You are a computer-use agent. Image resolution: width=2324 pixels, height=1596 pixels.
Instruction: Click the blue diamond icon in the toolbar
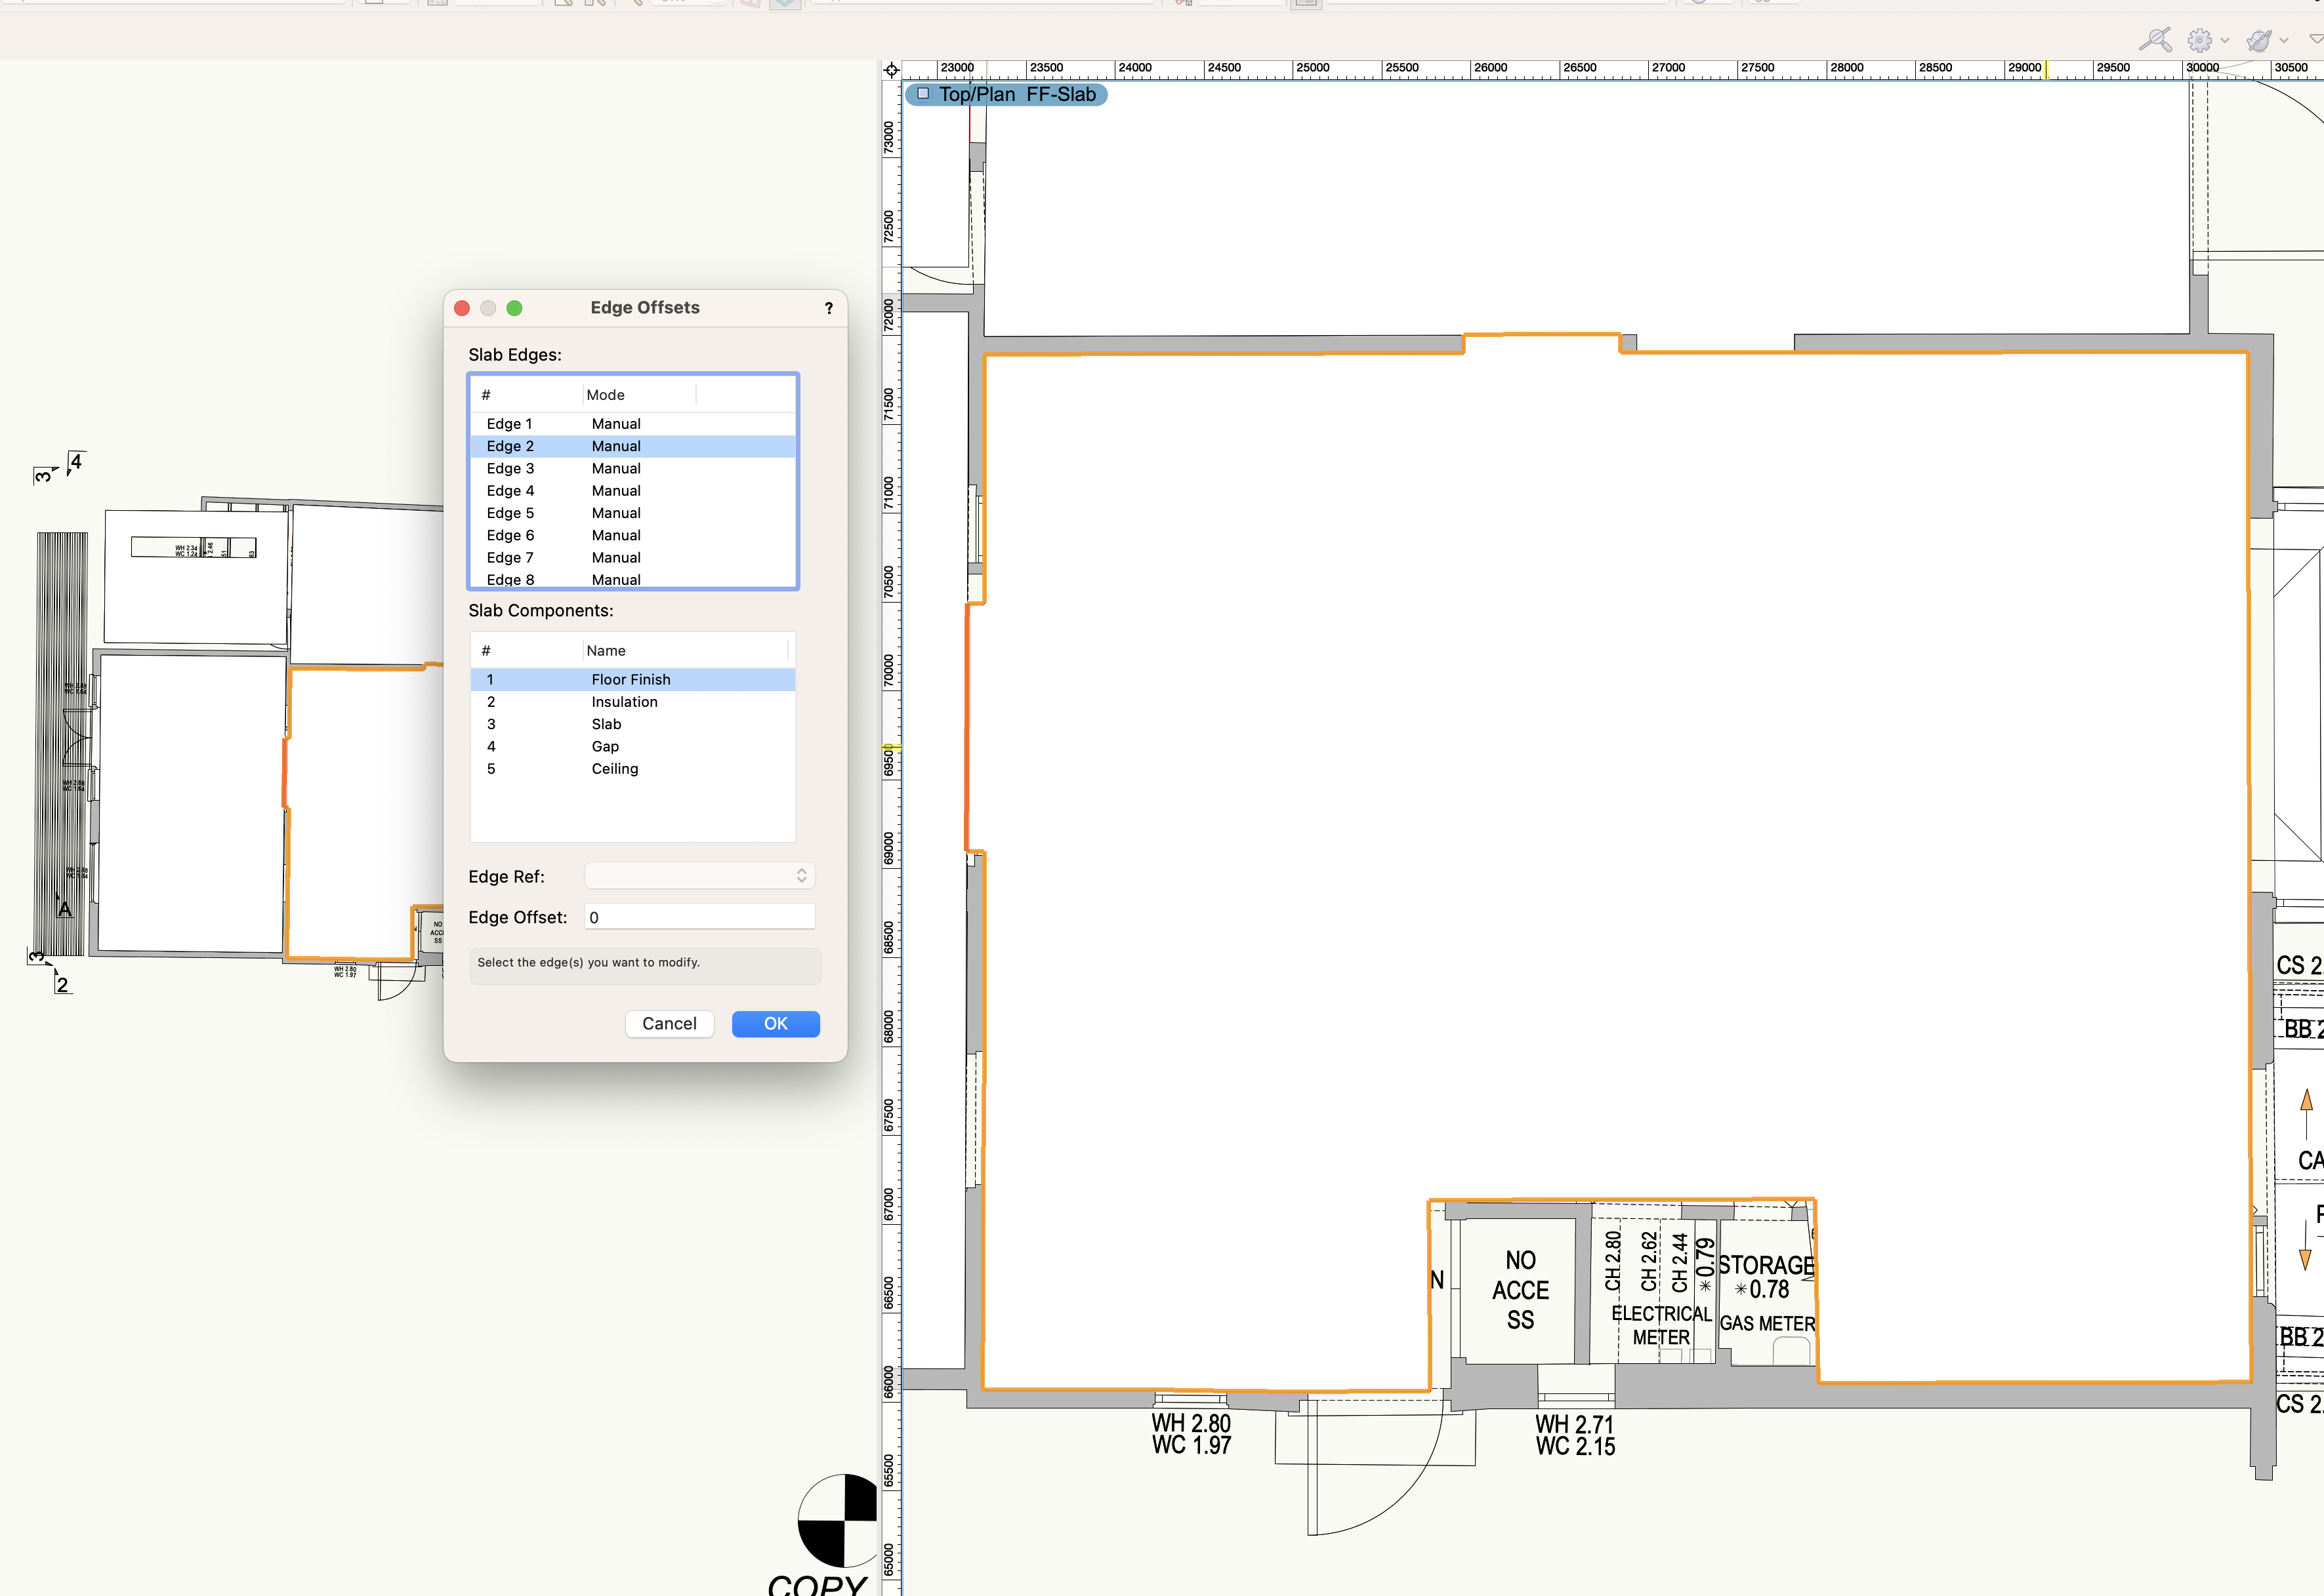coord(784,3)
